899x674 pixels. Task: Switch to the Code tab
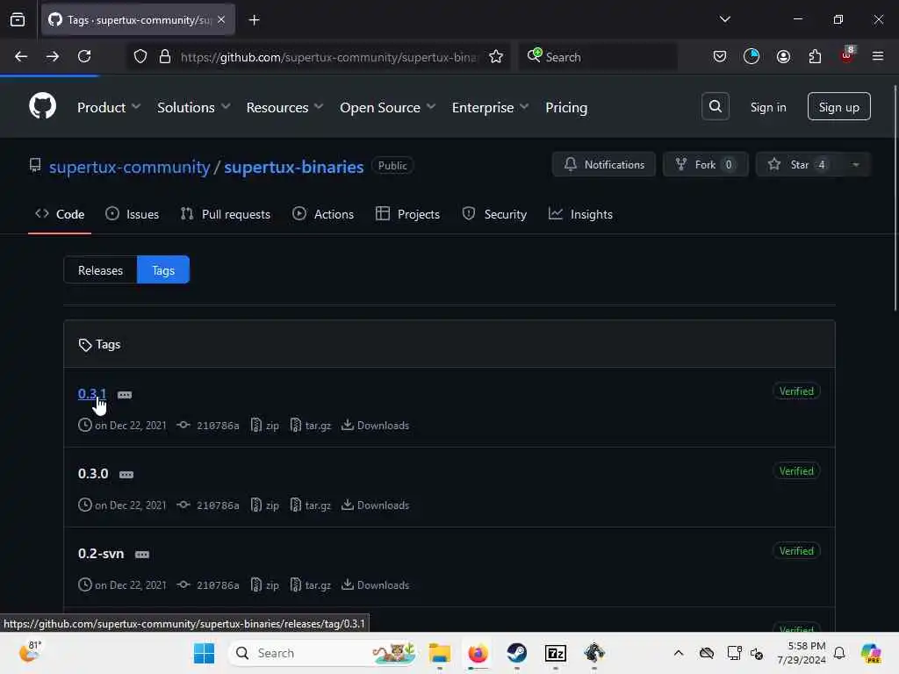pos(60,214)
